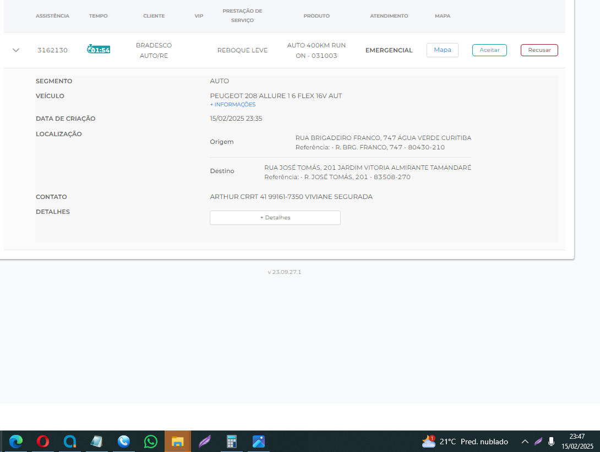The height and width of the screenshot is (452, 600).
Task: Open Microsoft Edge from the taskbar
Action: point(16,442)
